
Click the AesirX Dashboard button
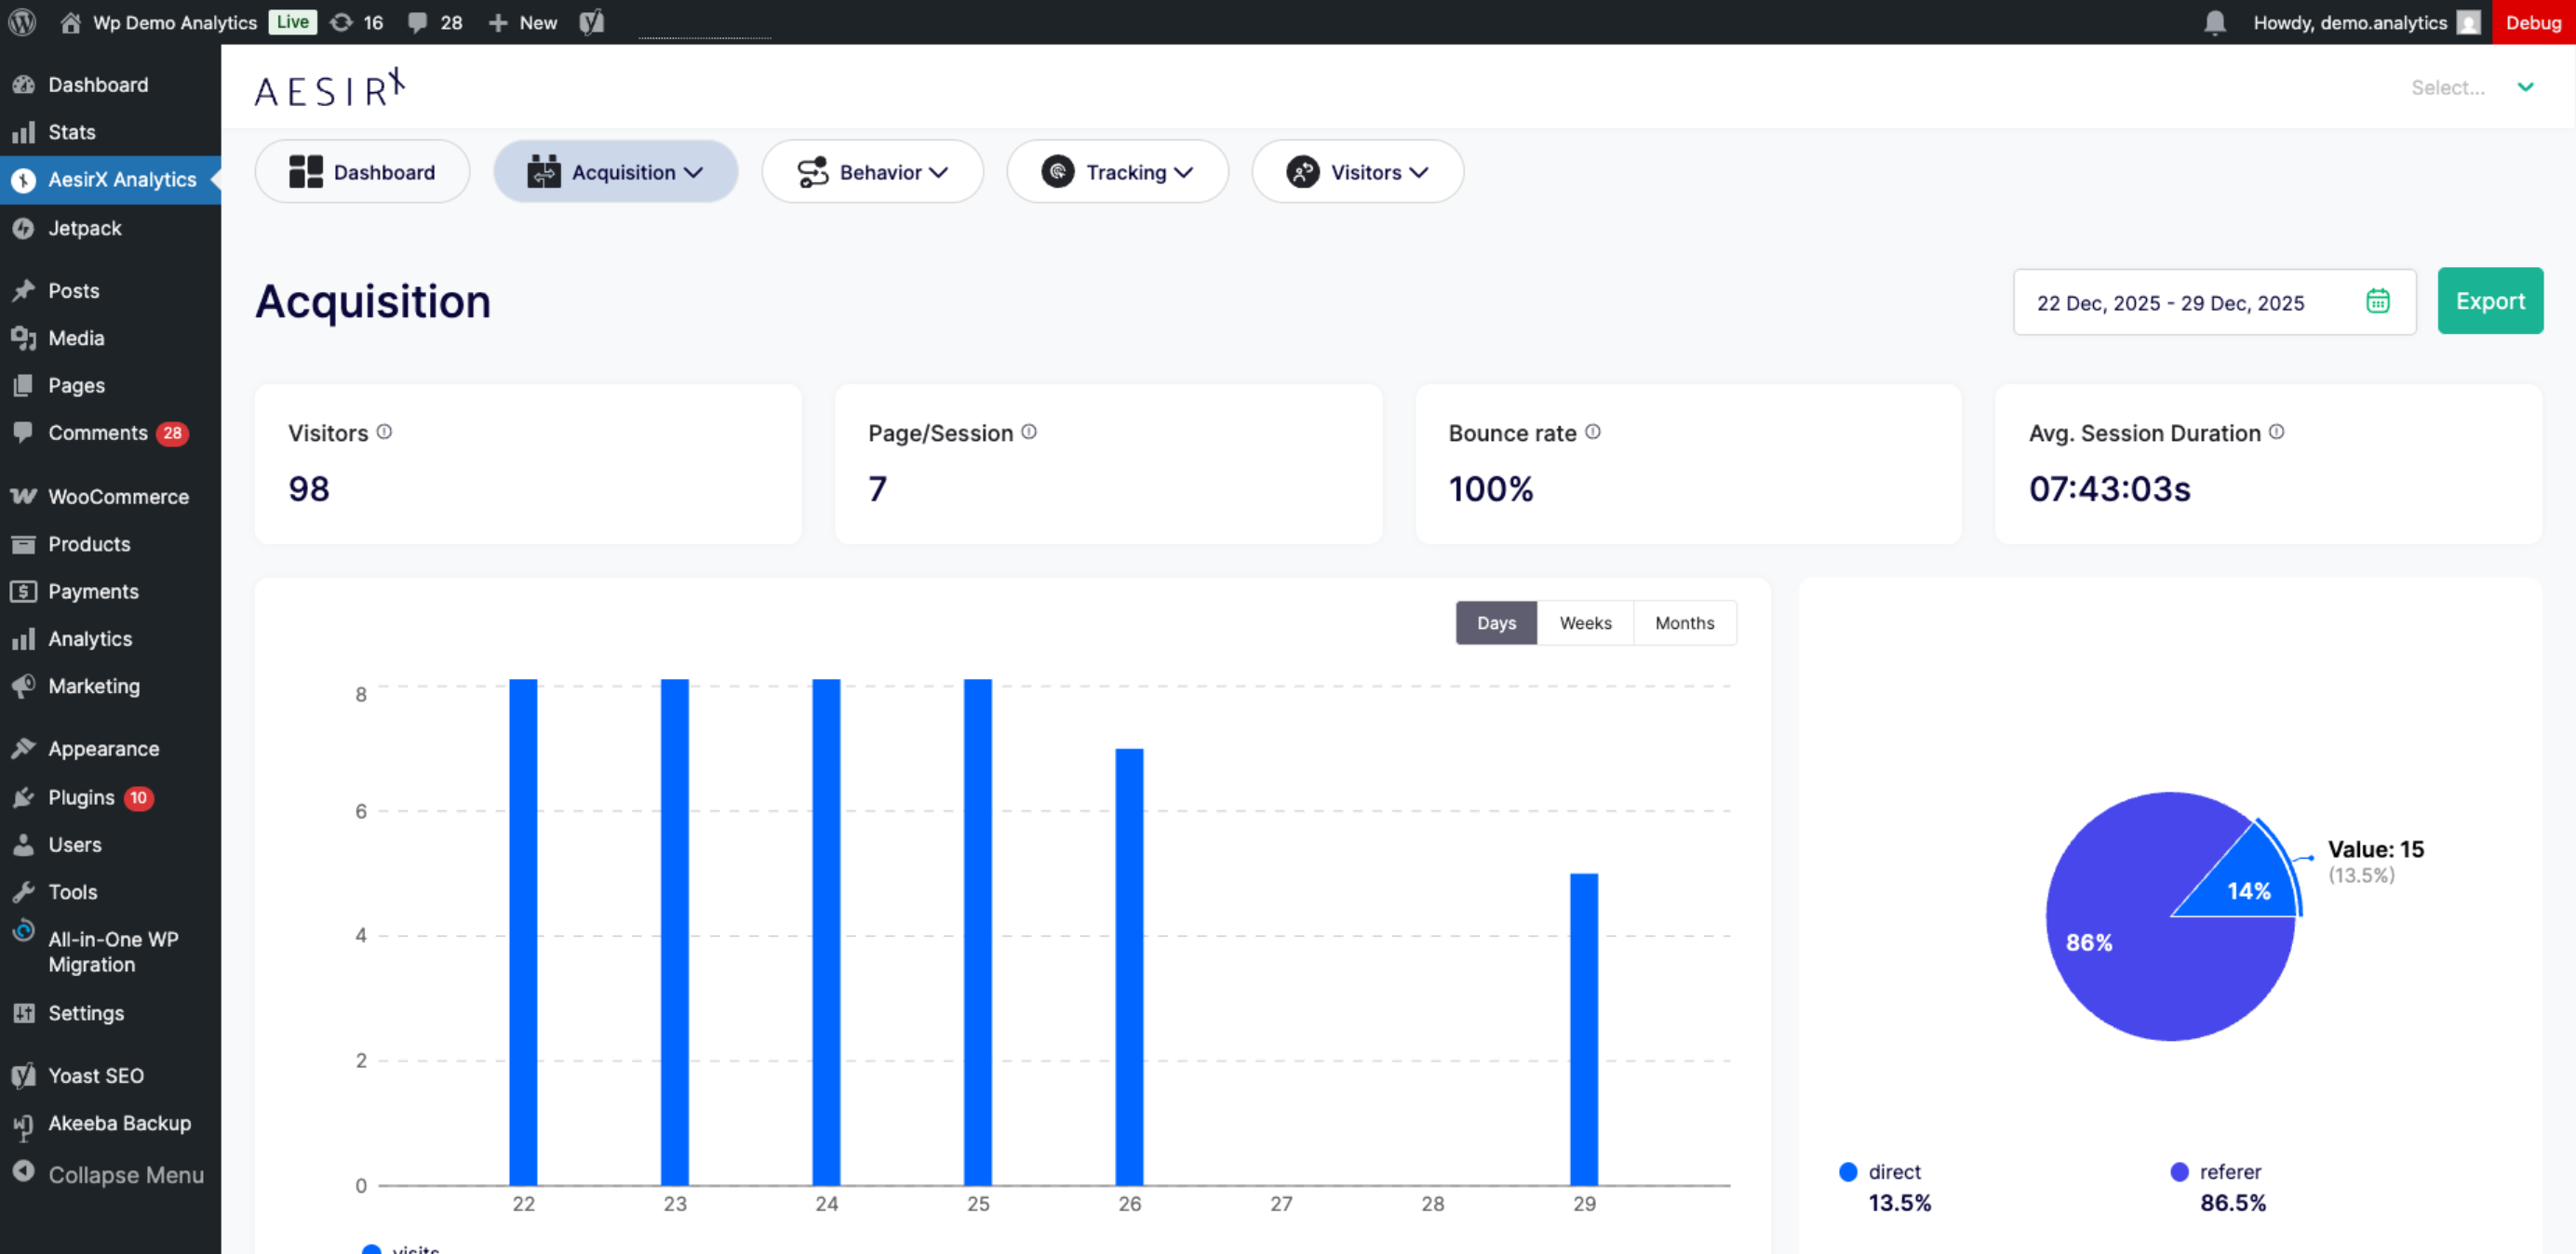[362, 172]
